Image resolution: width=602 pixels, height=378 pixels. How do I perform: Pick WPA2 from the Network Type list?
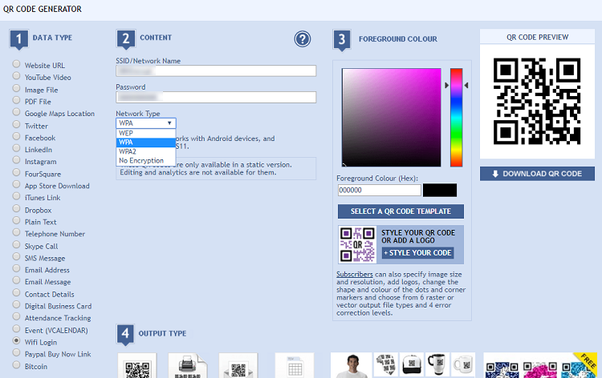(146, 151)
